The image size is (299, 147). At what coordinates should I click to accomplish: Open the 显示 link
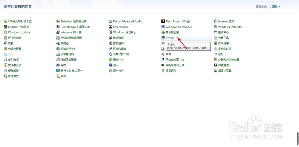(116, 65)
